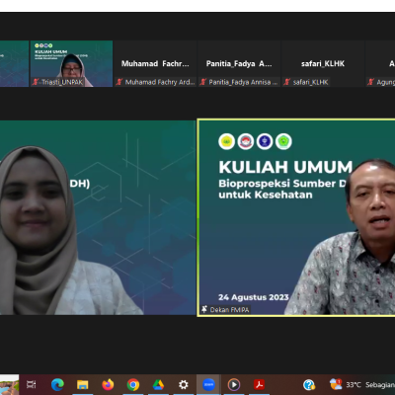Open the media player taskbar icon
Viewport: 395px width, 395px height.
click(234, 384)
